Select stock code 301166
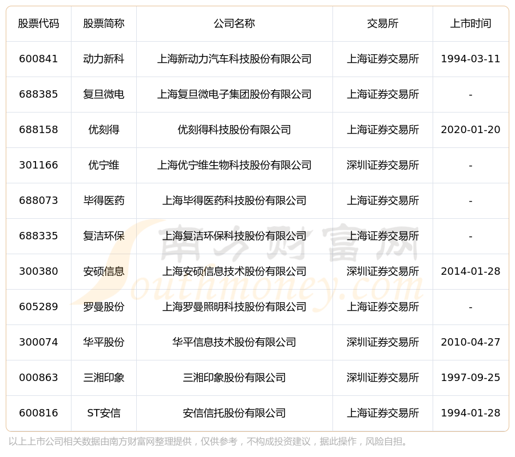This screenshot has height=457, width=515. click(x=38, y=165)
